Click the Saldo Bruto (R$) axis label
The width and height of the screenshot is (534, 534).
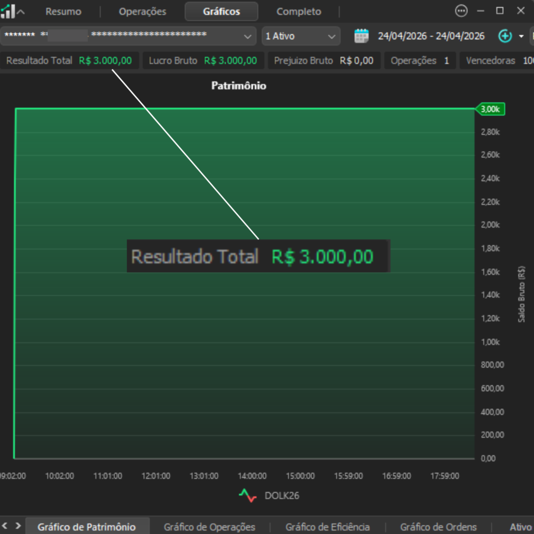(521, 294)
